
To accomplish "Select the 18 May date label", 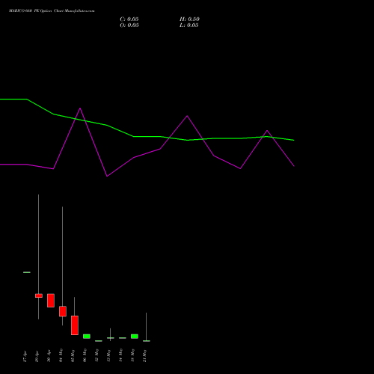I will pyautogui.click(x=132, y=355).
